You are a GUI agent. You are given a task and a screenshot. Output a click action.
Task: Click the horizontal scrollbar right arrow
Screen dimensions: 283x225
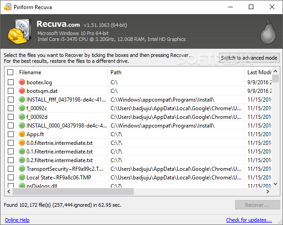click(x=268, y=191)
